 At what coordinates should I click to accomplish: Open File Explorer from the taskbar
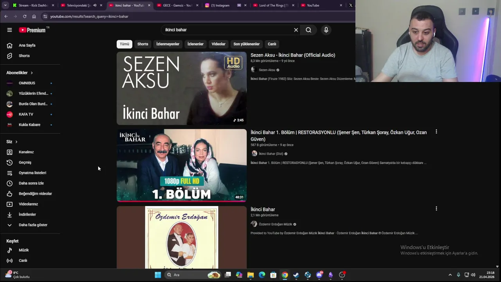pyautogui.click(x=250, y=275)
